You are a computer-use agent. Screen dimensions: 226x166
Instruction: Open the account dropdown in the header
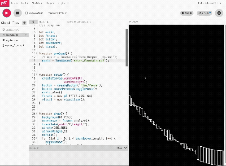[209, 3]
